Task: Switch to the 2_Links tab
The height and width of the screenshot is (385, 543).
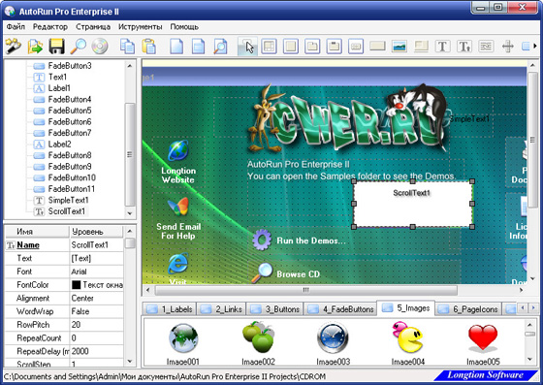Action: [x=222, y=308]
